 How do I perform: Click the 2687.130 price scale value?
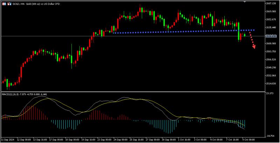[271, 3]
